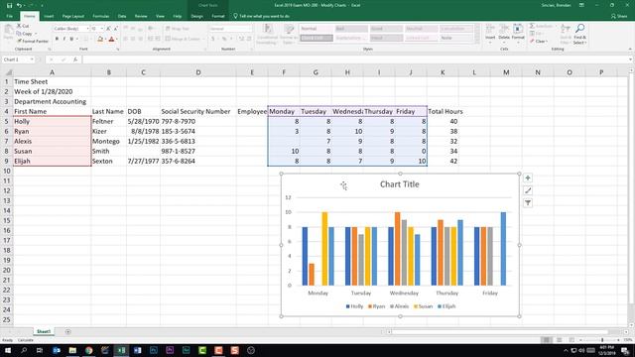This screenshot has height=357, width=635.
Task: Switch to Page Layout view in status bar
Action: click(x=559, y=340)
